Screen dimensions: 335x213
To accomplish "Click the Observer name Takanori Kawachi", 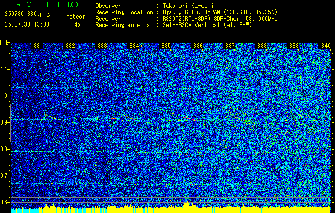I will [188, 6].
